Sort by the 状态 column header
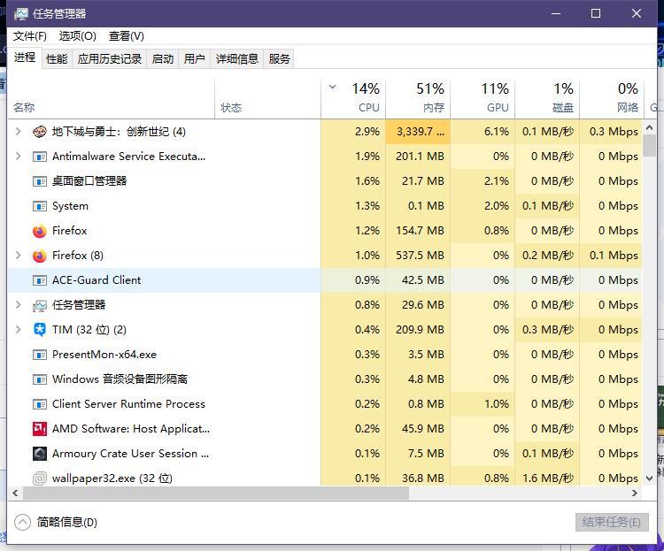 coord(267,99)
